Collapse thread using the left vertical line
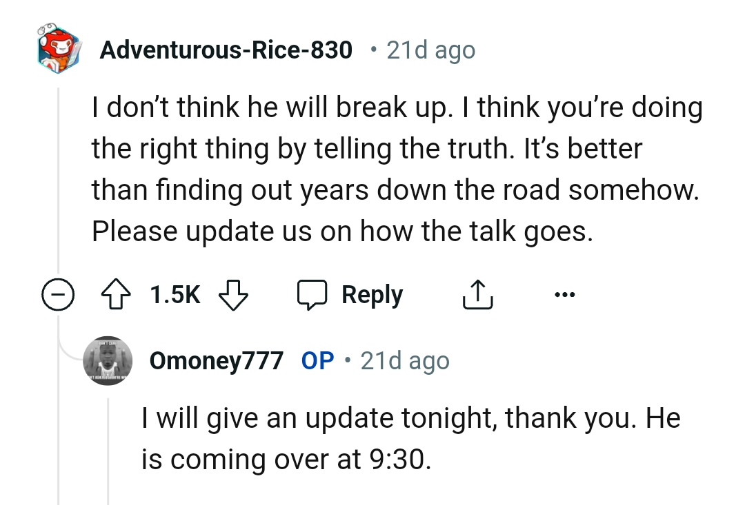This screenshot has height=505, width=745. (58, 172)
